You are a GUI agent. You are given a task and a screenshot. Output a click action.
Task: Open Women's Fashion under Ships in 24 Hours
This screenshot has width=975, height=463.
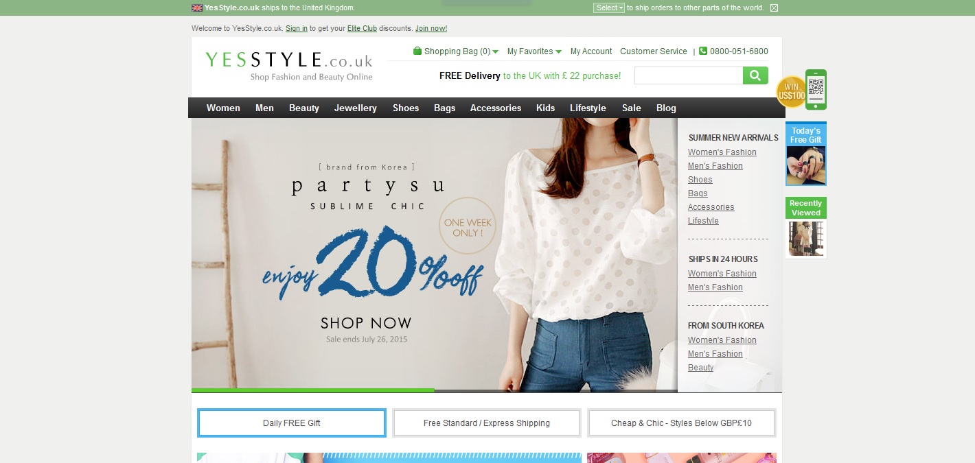[722, 274]
